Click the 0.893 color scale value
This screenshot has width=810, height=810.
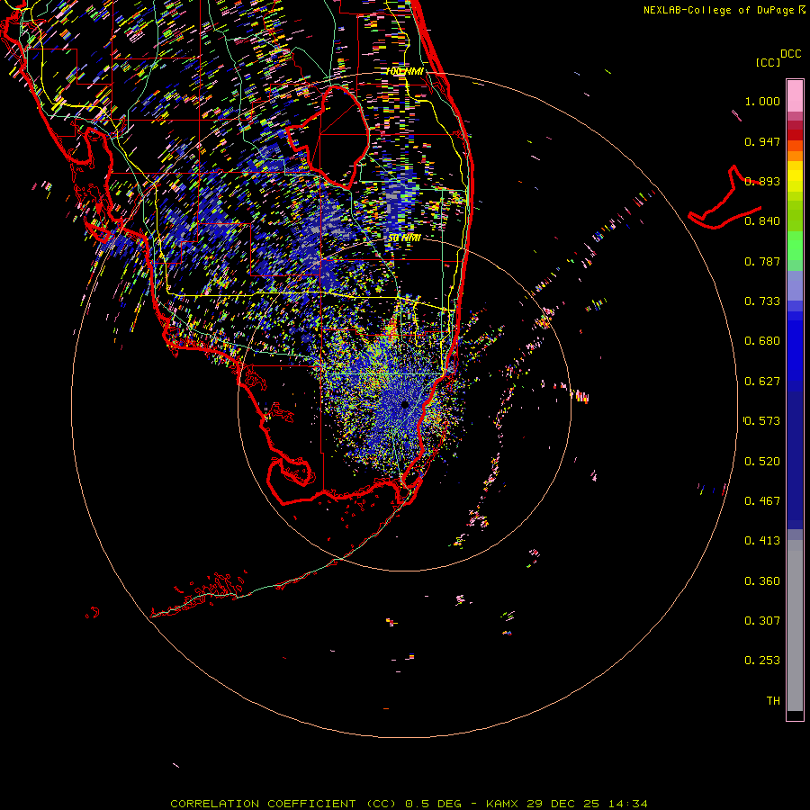click(x=762, y=181)
